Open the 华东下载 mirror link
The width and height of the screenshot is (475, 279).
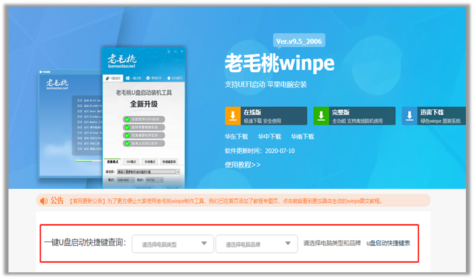[236, 137]
